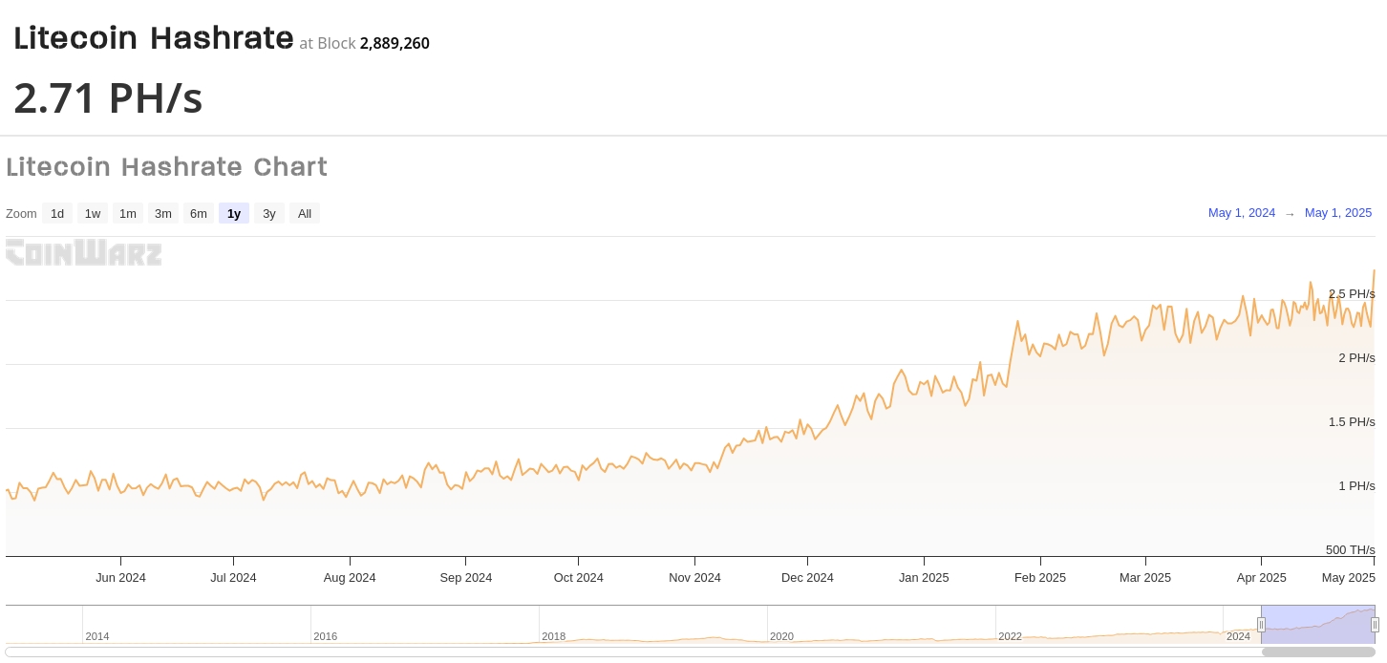The height and width of the screenshot is (663, 1387).
Task: Click the navigator horizontal scrollbar thumb
Action: point(1318,652)
